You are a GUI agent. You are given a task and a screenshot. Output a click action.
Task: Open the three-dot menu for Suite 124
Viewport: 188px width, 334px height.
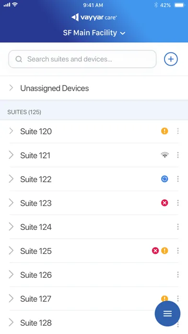click(x=178, y=227)
